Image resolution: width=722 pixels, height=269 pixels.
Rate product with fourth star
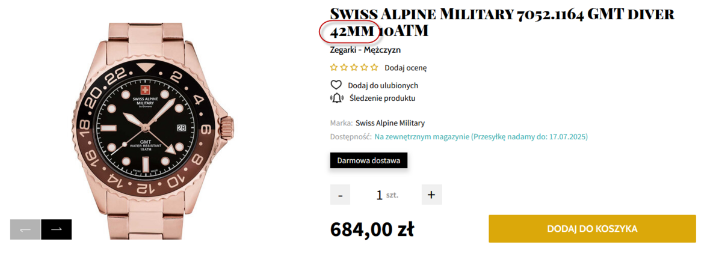(x=364, y=68)
